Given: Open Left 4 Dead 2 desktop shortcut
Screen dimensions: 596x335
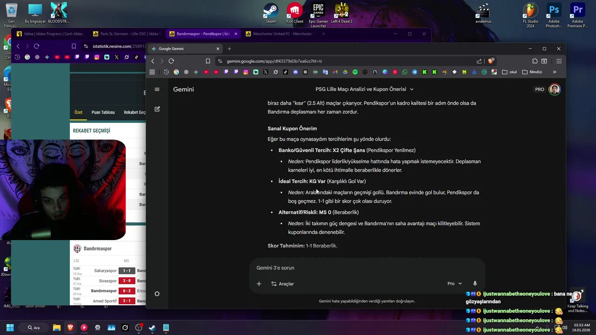Looking at the screenshot, I should click(342, 13).
